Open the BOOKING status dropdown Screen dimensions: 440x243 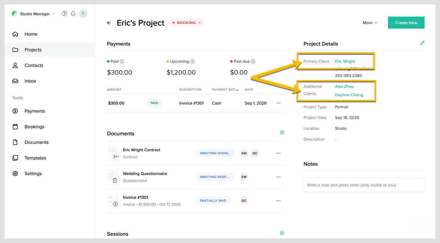coord(187,23)
